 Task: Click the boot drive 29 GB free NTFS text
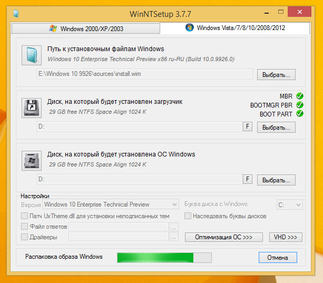pos(97,112)
